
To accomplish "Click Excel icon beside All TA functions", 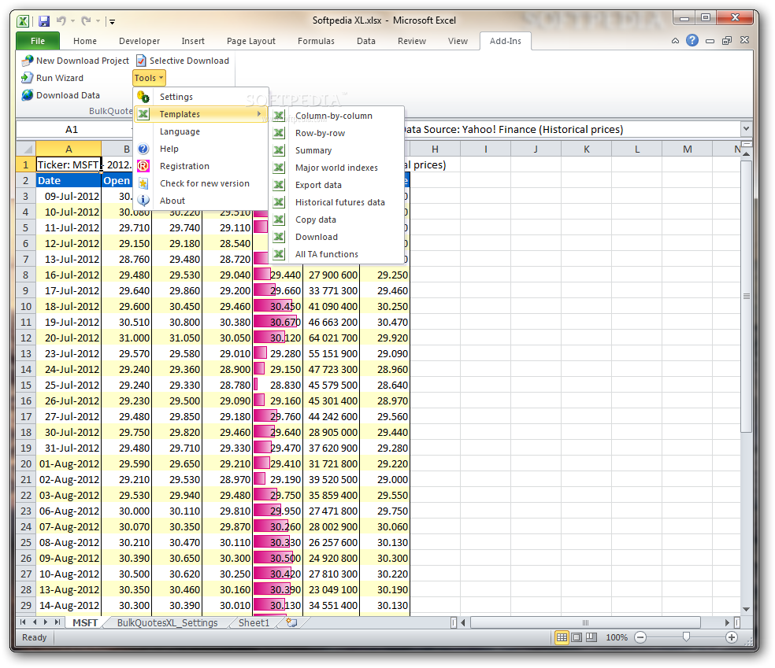I will (x=279, y=254).
